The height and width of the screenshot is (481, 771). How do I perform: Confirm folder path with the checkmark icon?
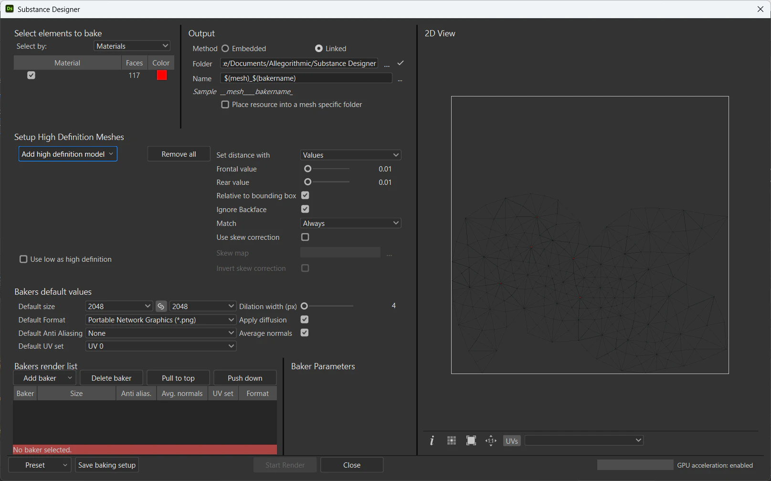(401, 63)
